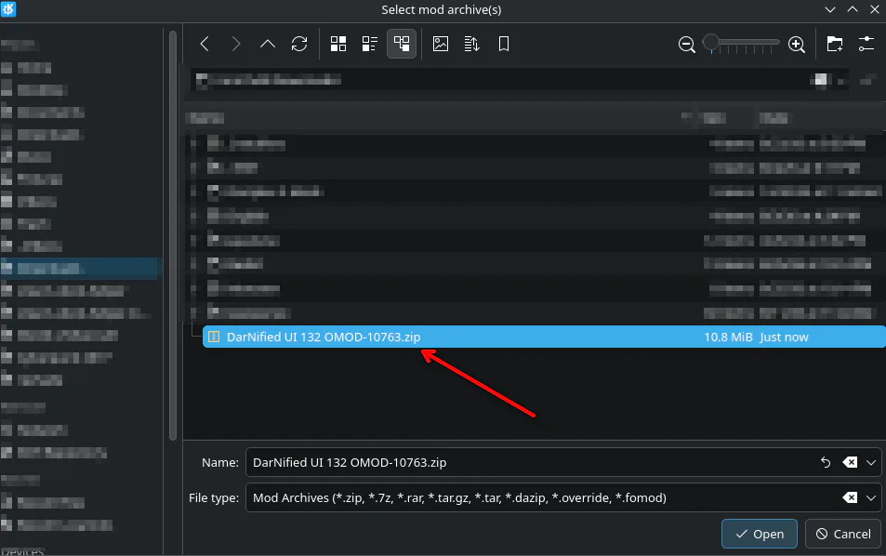Click the zoom in magnifier icon
Screen dimensions: 886x556
click(797, 44)
